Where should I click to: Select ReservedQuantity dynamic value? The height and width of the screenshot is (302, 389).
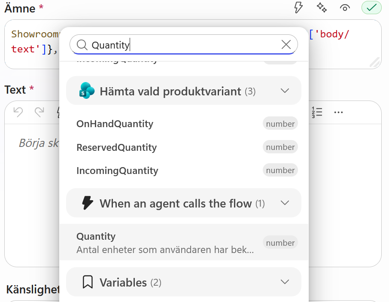pyautogui.click(x=184, y=147)
